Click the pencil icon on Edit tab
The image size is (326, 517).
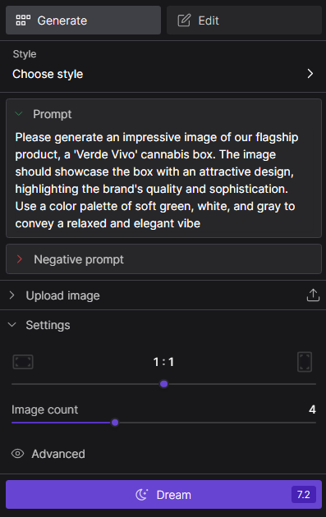(184, 21)
